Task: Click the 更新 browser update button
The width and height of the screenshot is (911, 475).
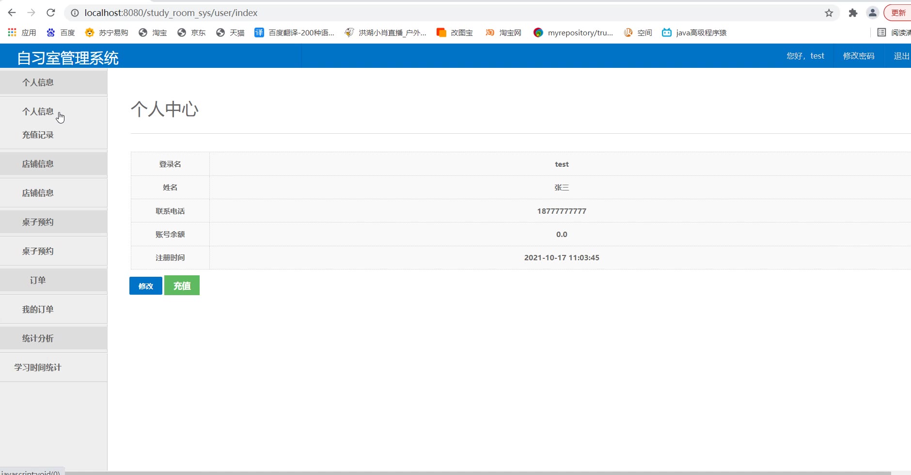Action: point(898,13)
